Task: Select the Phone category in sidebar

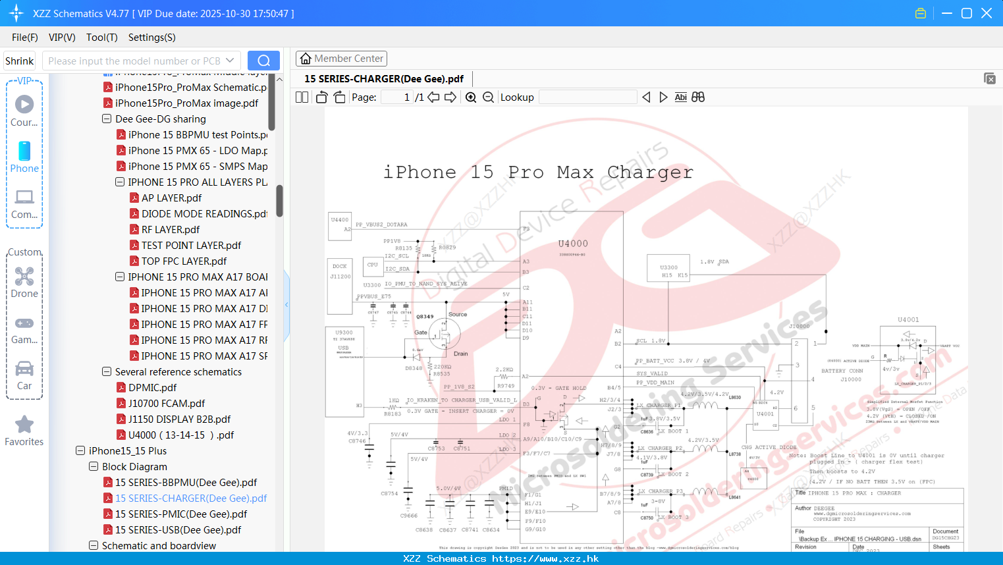Action: (x=24, y=157)
